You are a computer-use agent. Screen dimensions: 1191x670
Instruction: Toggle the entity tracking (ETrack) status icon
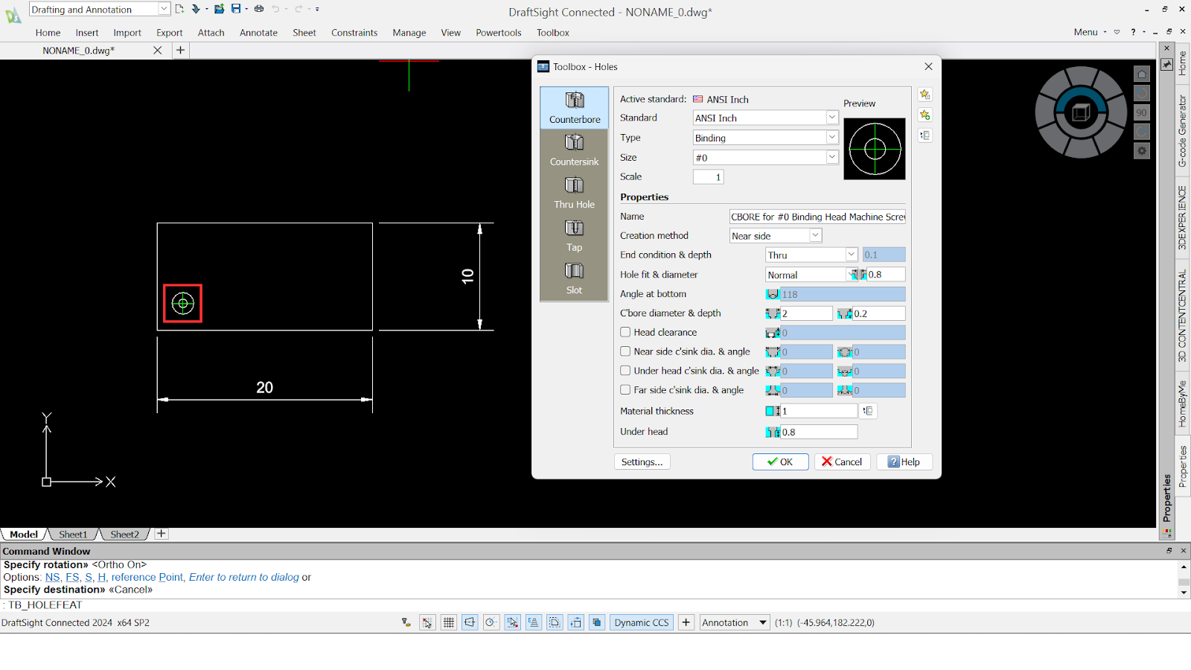(x=534, y=622)
